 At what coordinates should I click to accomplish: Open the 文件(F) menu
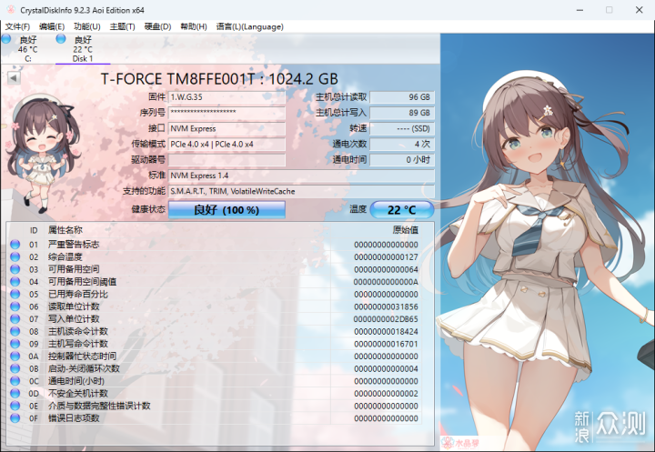[17, 26]
